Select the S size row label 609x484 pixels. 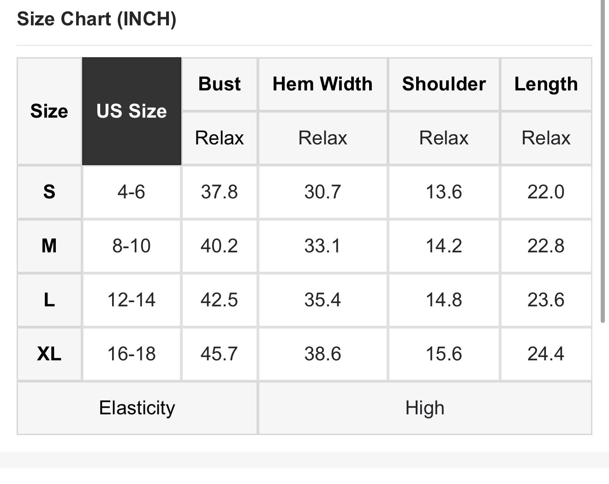pyautogui.click(x=49, y=191)
